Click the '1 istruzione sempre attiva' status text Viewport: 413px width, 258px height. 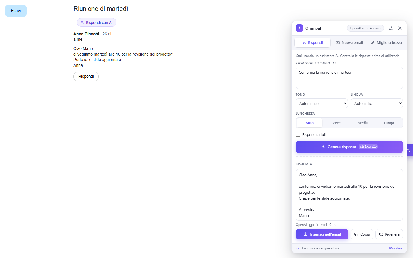click(320, 248)
